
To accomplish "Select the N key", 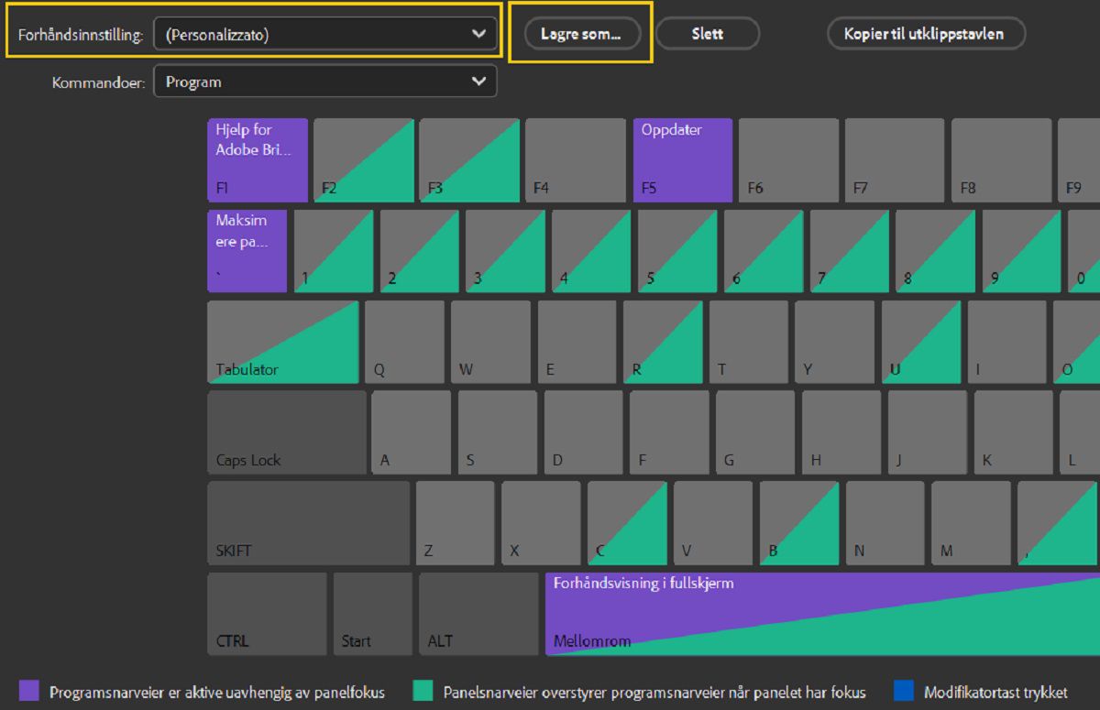I will [885, 523].
